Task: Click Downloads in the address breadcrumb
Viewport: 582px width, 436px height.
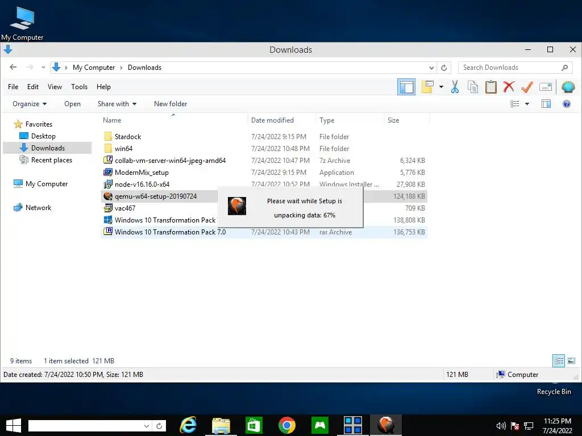Action: pyautogui.click(x=144, y=68)
